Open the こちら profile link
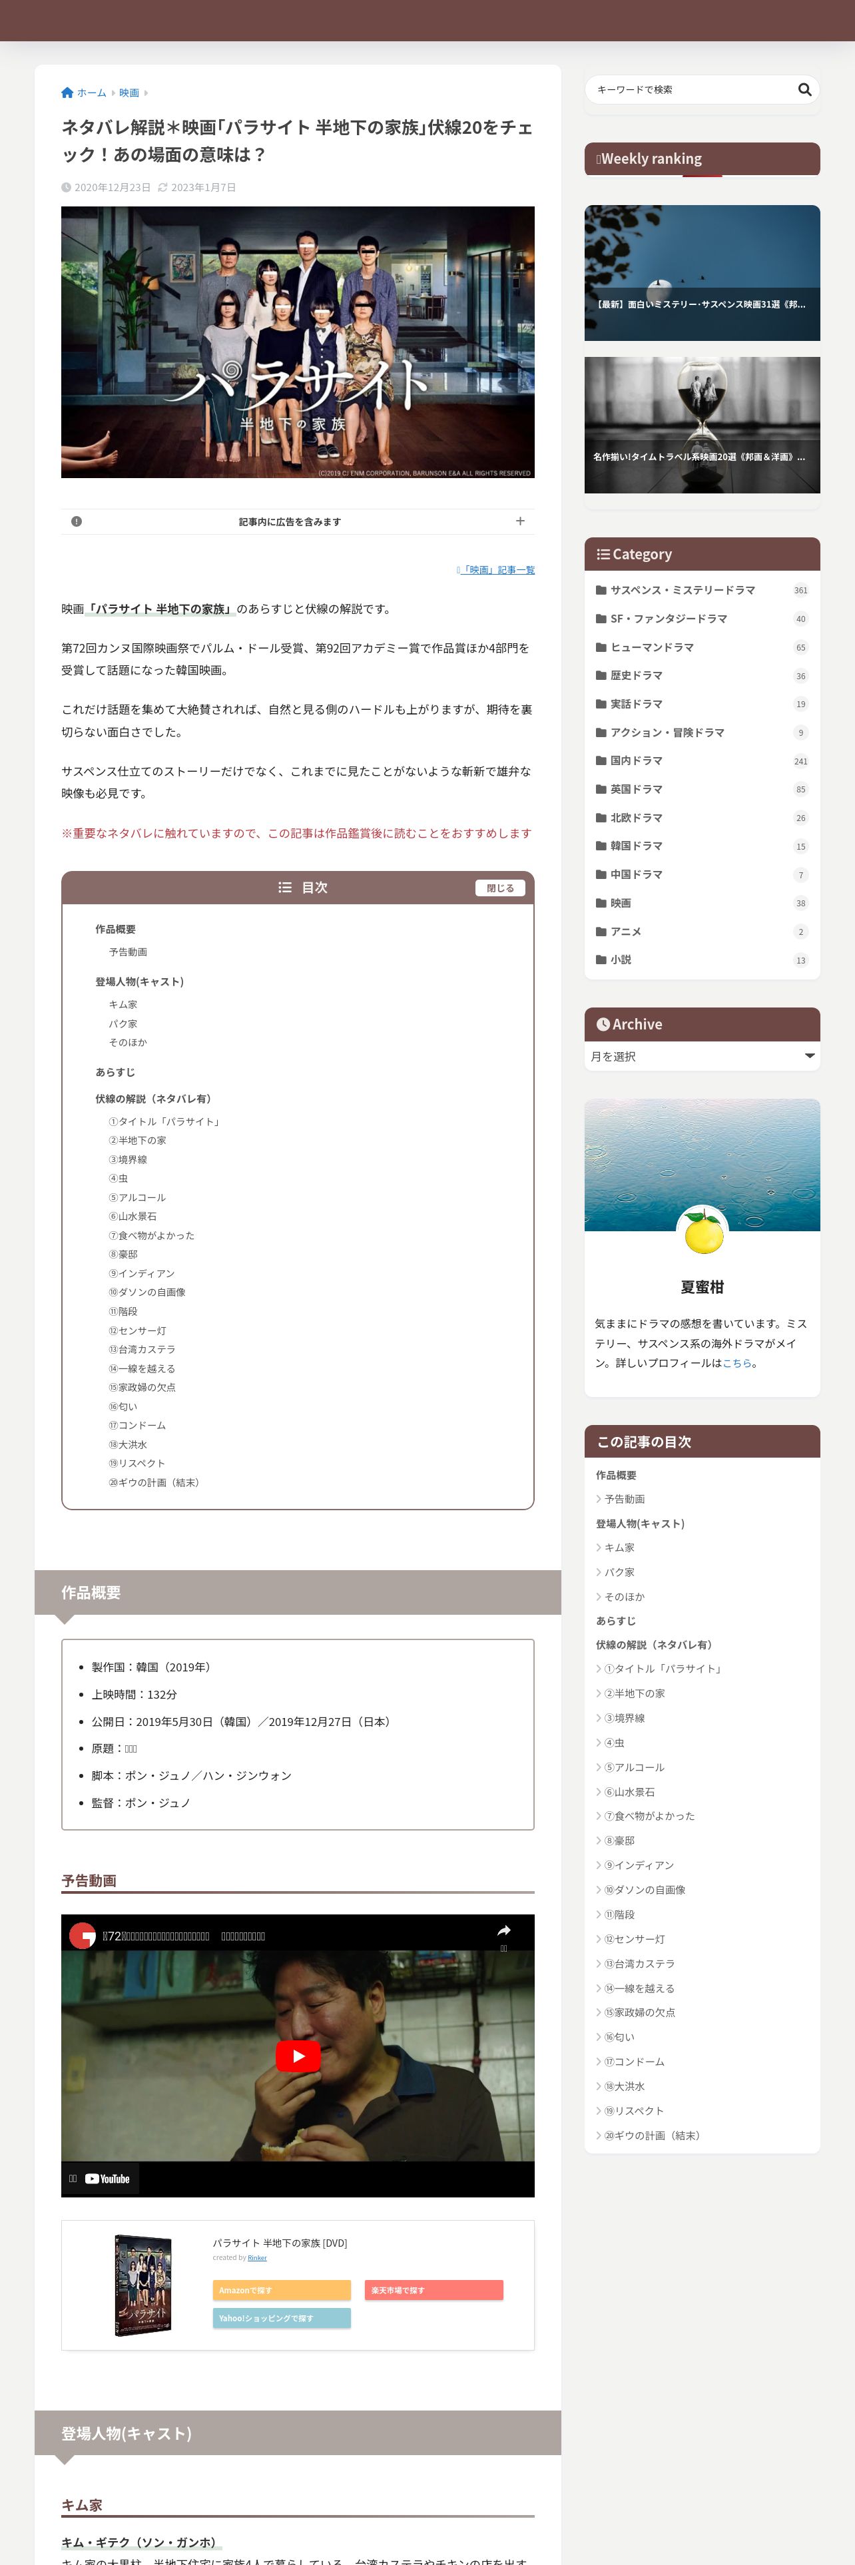855x2565 pixels. (x=736, y=1363)
